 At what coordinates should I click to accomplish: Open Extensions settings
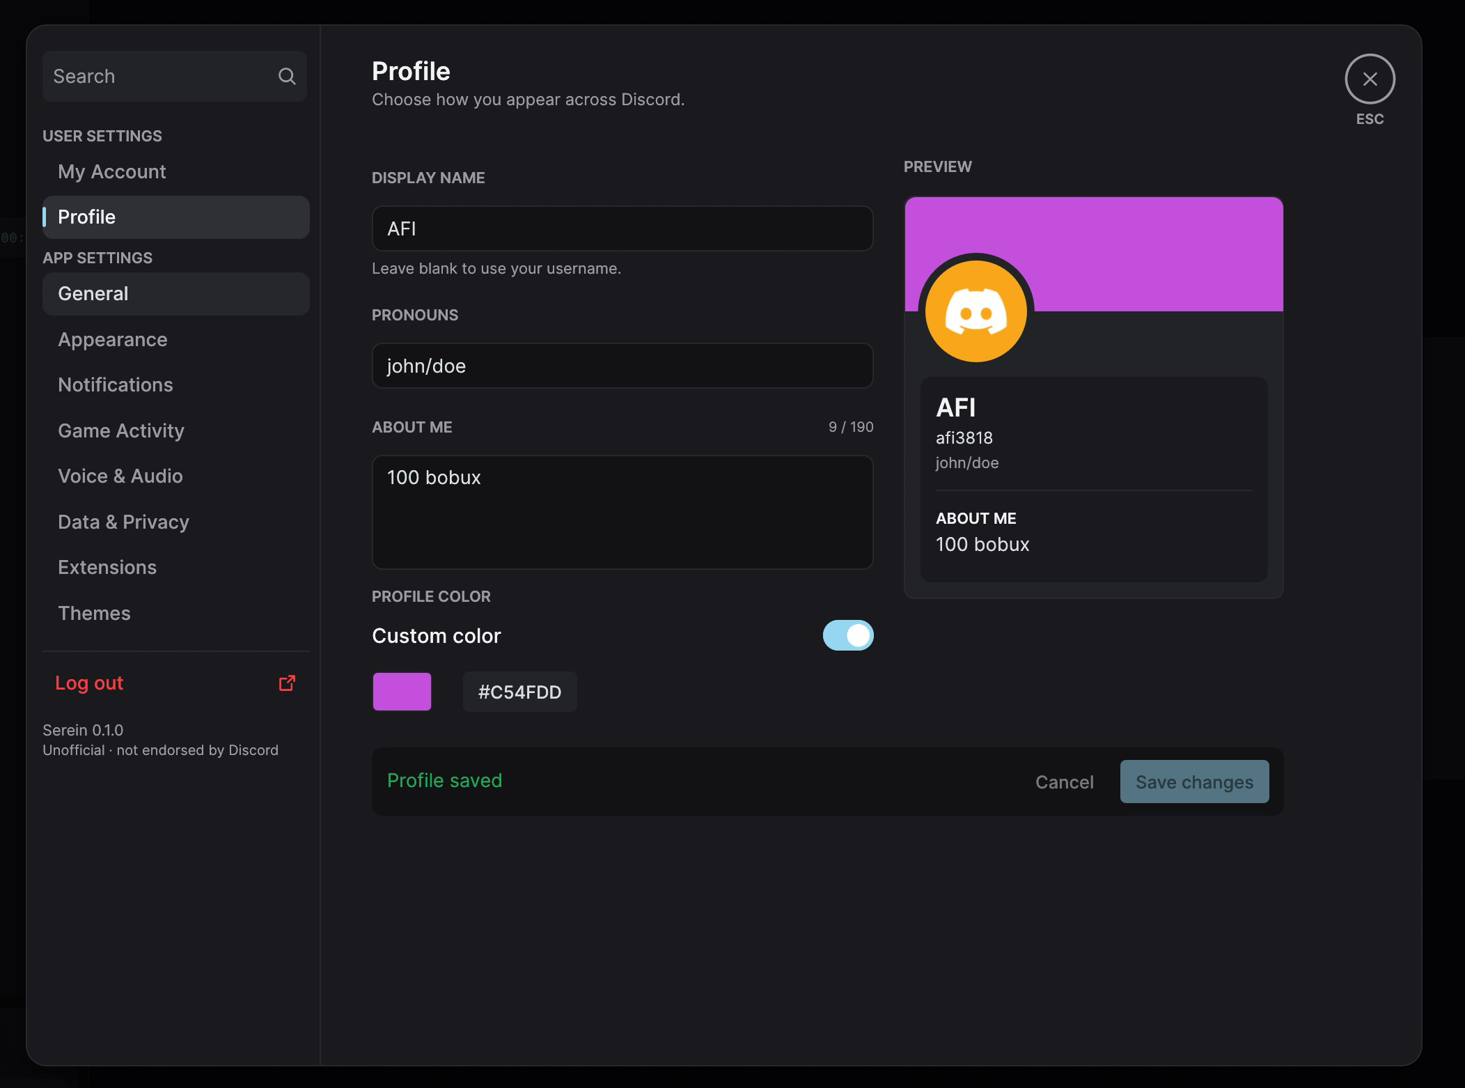pyautogui.click(x=175, y=568)
